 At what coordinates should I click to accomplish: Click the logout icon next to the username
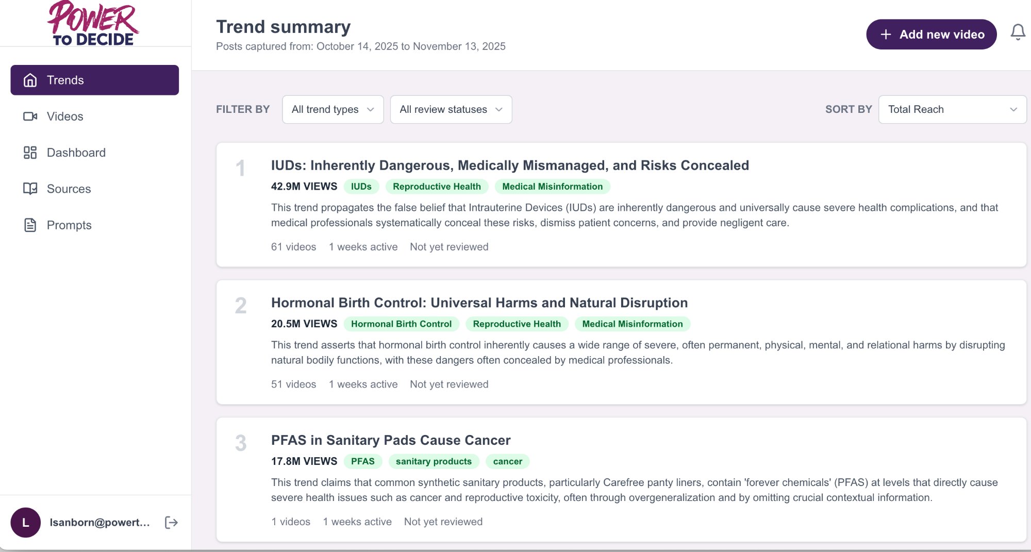click(x=171, y=522)
